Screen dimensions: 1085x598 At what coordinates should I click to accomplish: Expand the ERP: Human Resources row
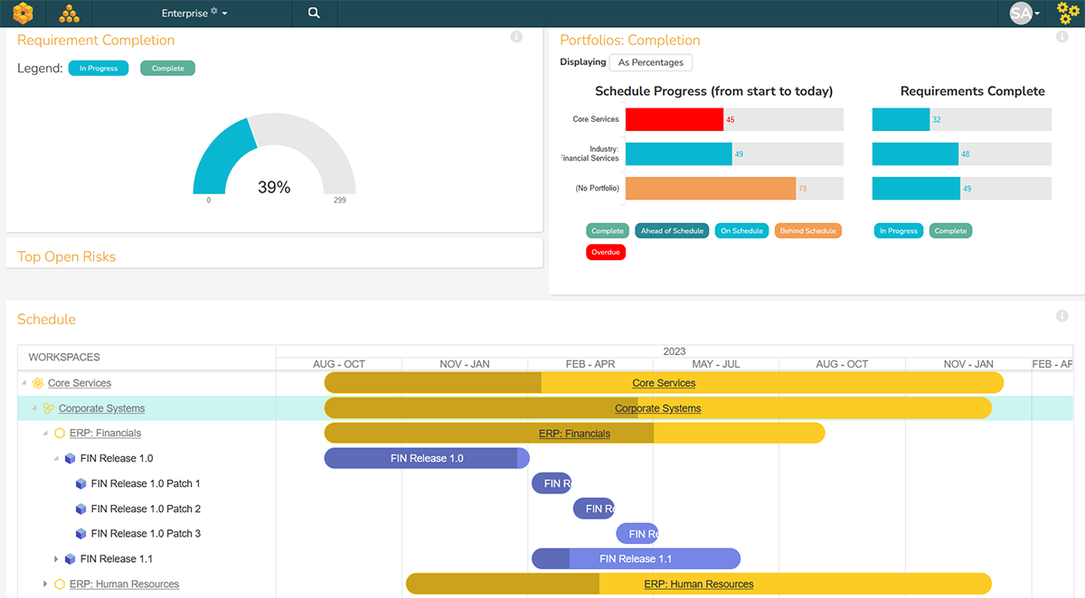[x=45, y=584]
